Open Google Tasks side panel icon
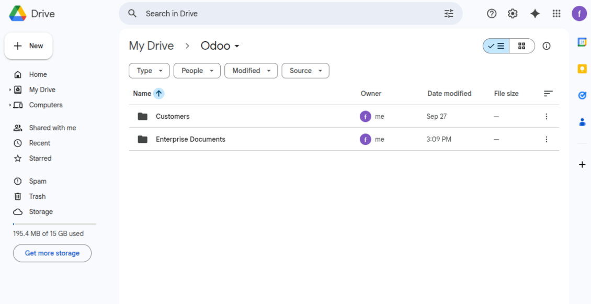 [x=582, y=95]
